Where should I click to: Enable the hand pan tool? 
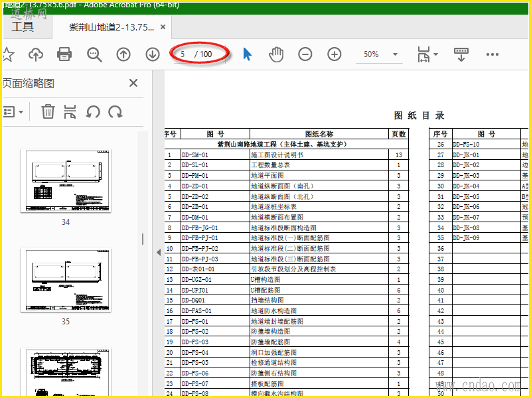pos(276,54)
